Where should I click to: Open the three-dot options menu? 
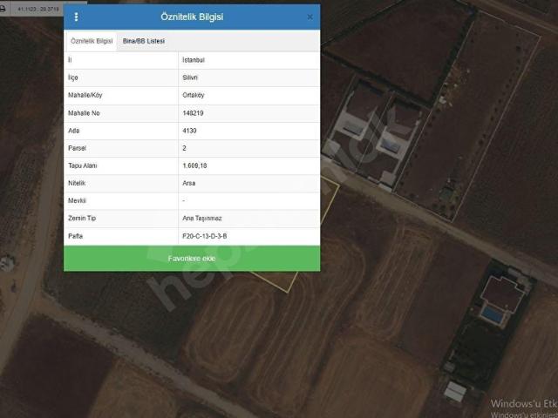[x=76, y=17]
